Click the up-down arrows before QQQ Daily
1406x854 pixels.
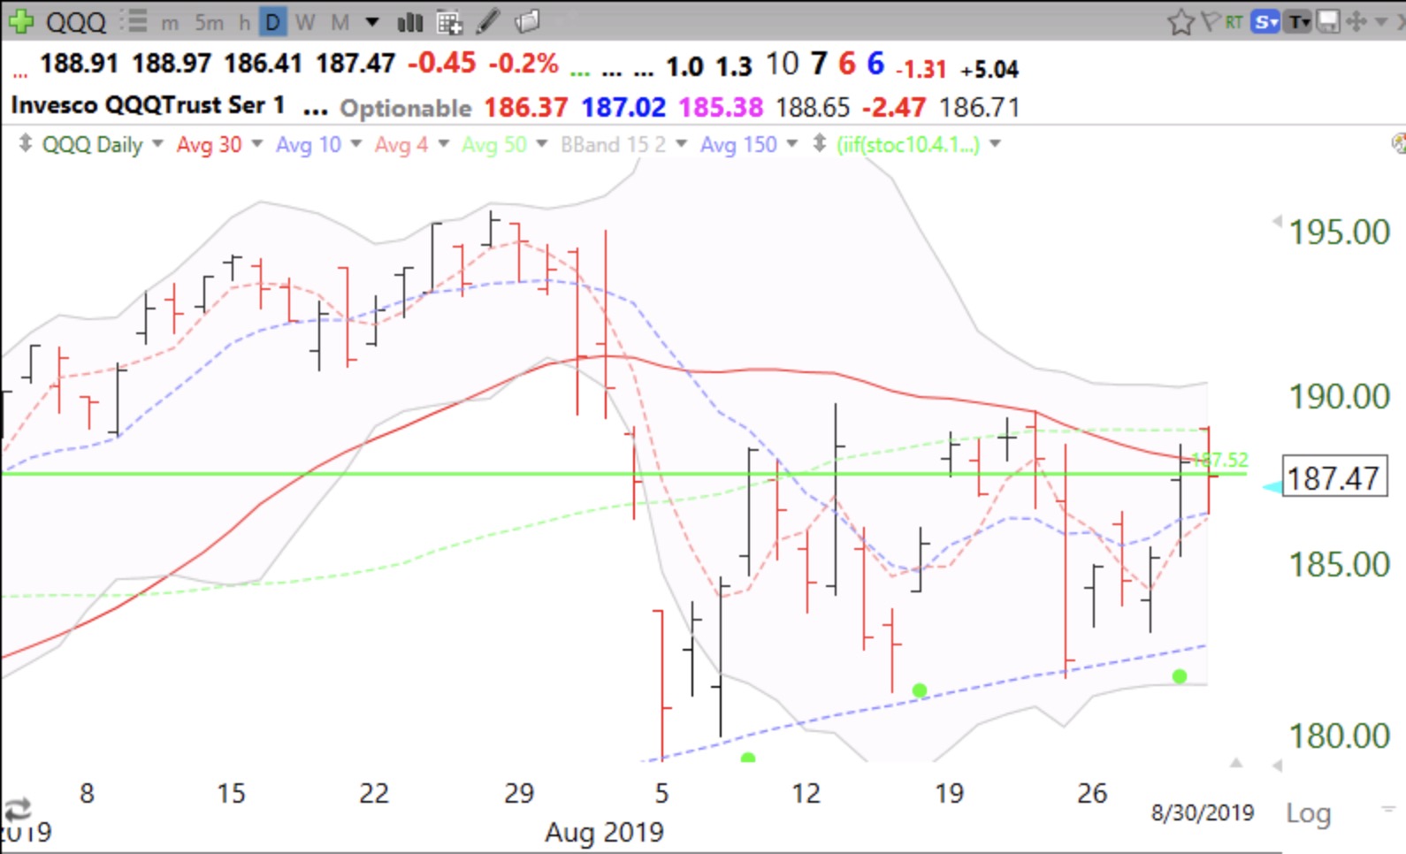26,143
